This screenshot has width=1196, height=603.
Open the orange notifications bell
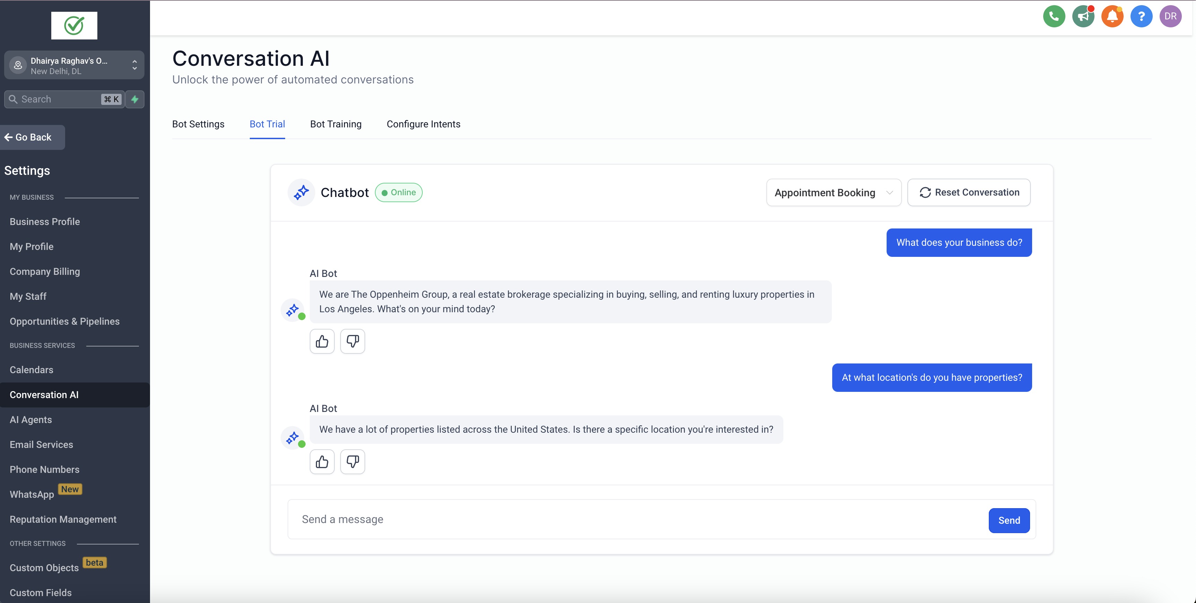pos(1113,17)
